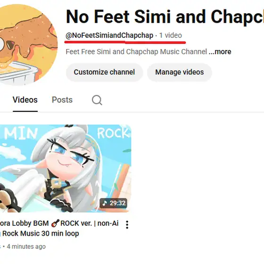Viewport: 264px width, 264px height.
Task: Click the ROCK text on the thumbnail
Action: tap(114, 133)
